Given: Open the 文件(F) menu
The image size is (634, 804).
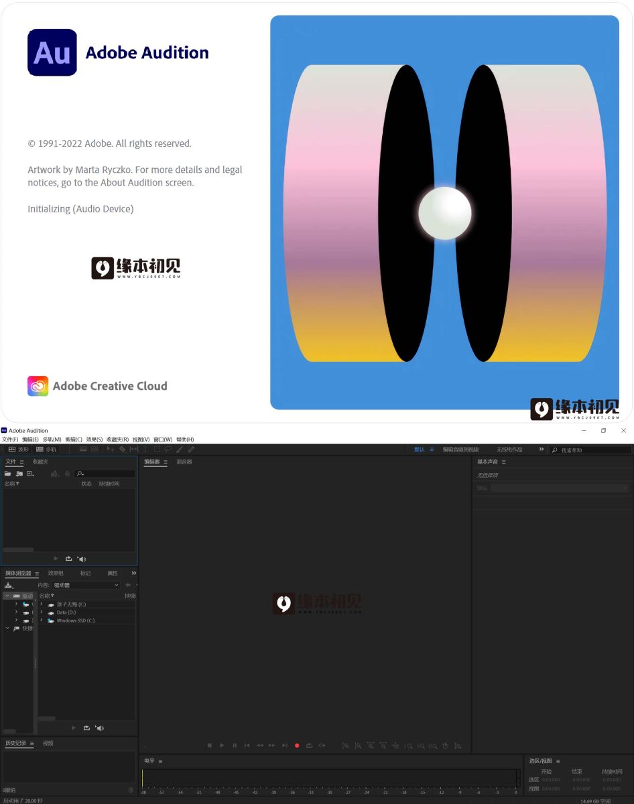Looking at the screenshot, I should 10,440.
